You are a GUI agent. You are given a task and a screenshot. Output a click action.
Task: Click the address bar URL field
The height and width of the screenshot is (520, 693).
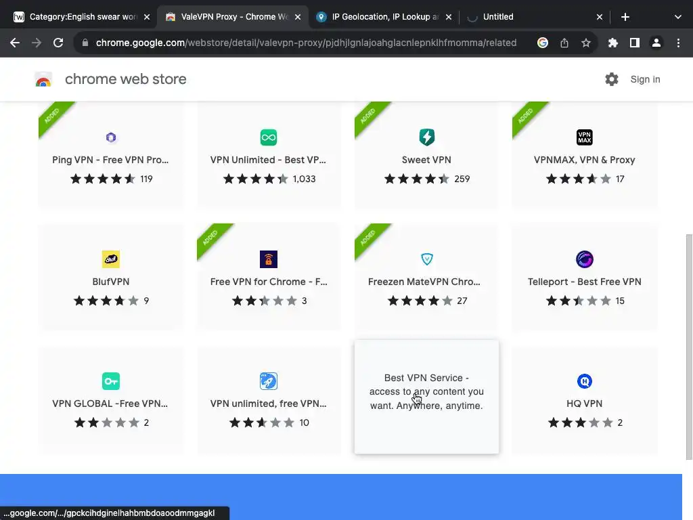[x=306, y=43]
